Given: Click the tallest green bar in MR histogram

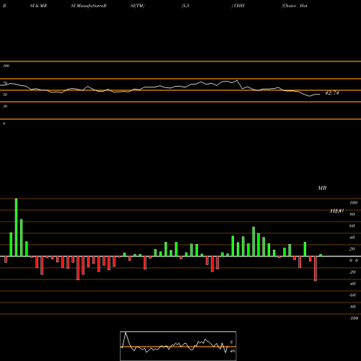Looking at the screenshot, I should 16,227.
